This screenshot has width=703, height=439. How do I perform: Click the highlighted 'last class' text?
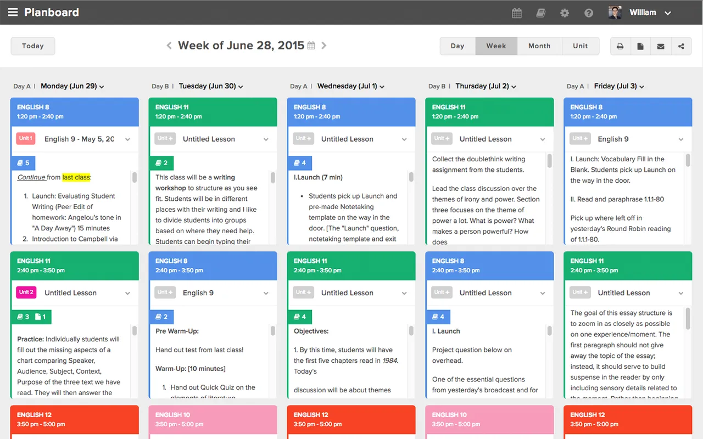click(76, 177)
